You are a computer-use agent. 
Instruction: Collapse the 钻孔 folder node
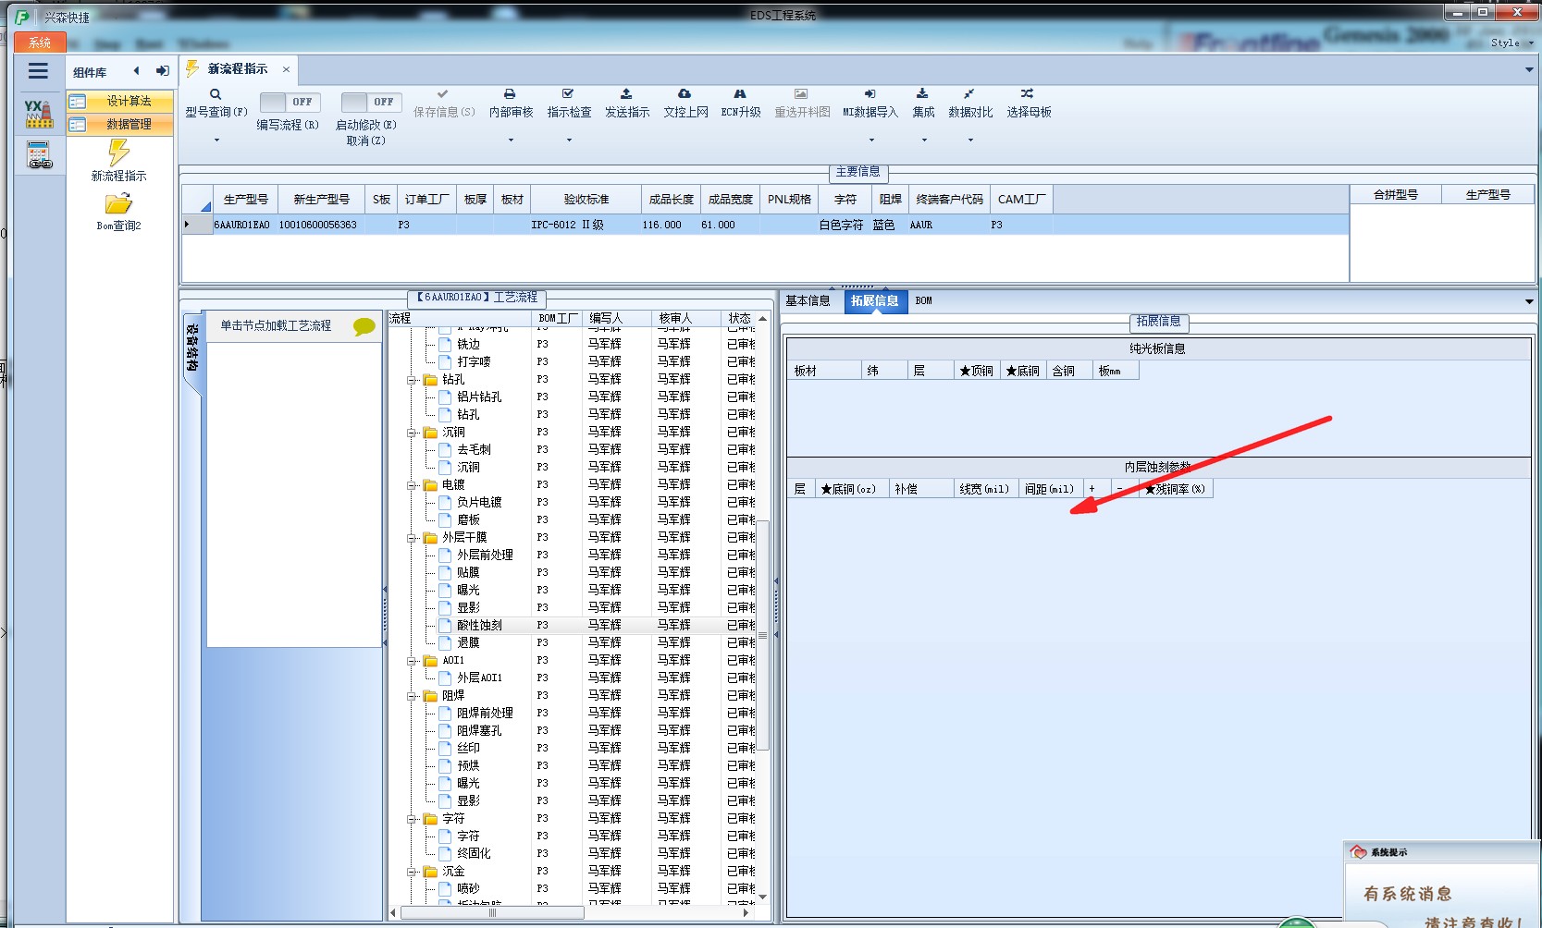pyautogui.click(x=412, y=380)
